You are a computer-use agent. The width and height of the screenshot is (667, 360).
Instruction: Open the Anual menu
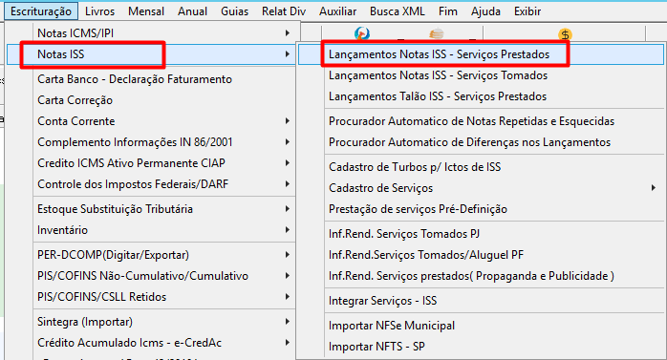pos(192,11)
